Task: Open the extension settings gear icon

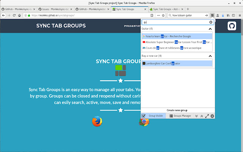Action: pos(212,116)
